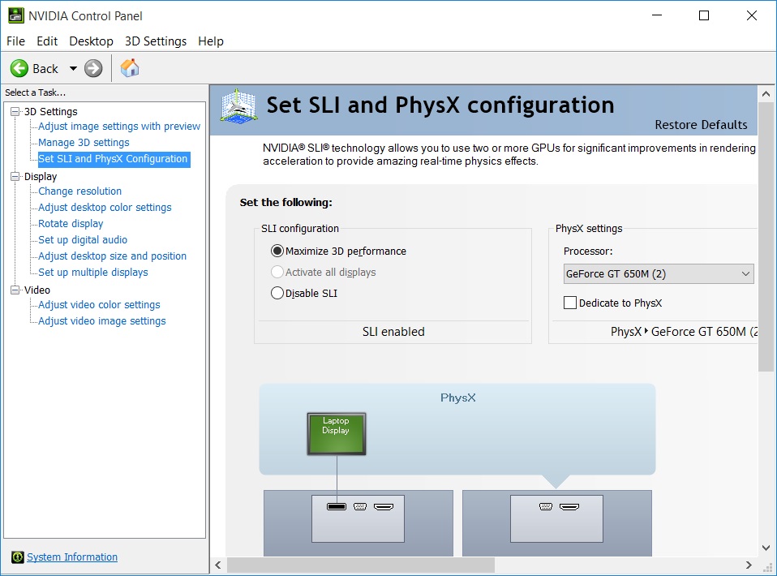Open Manage 3D settings

[x=84, y=143]
